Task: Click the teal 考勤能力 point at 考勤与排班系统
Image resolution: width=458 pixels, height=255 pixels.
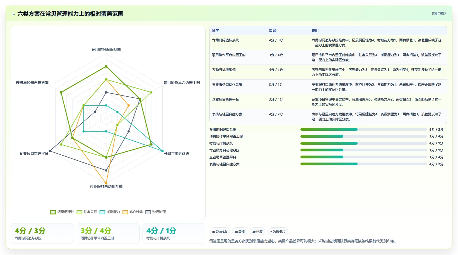Action: click(163, 151)
